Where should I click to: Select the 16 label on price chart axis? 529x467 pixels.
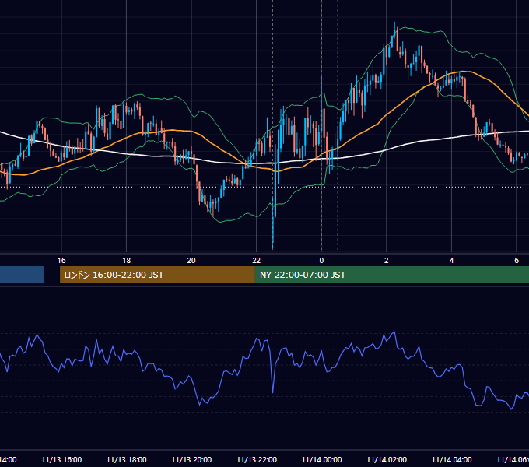(61, 261)
